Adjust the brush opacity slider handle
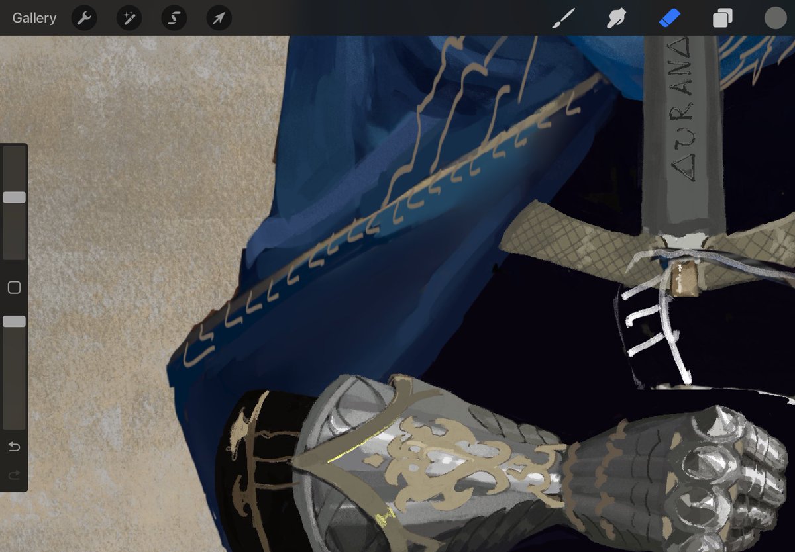Screen dimensions: 795x552 [14, 321]
